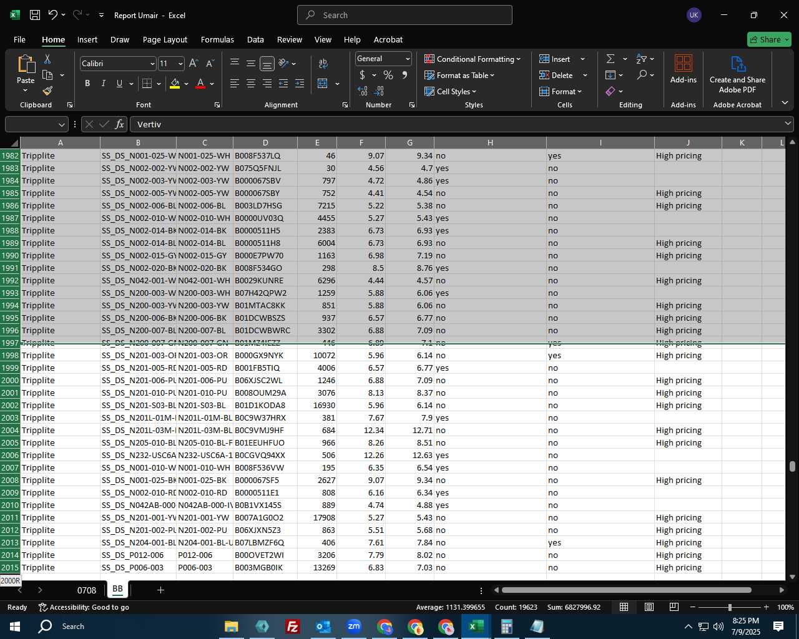Toggle Underline formatting
The height and width of the screenshot is (639, 799).
[119, 84]
